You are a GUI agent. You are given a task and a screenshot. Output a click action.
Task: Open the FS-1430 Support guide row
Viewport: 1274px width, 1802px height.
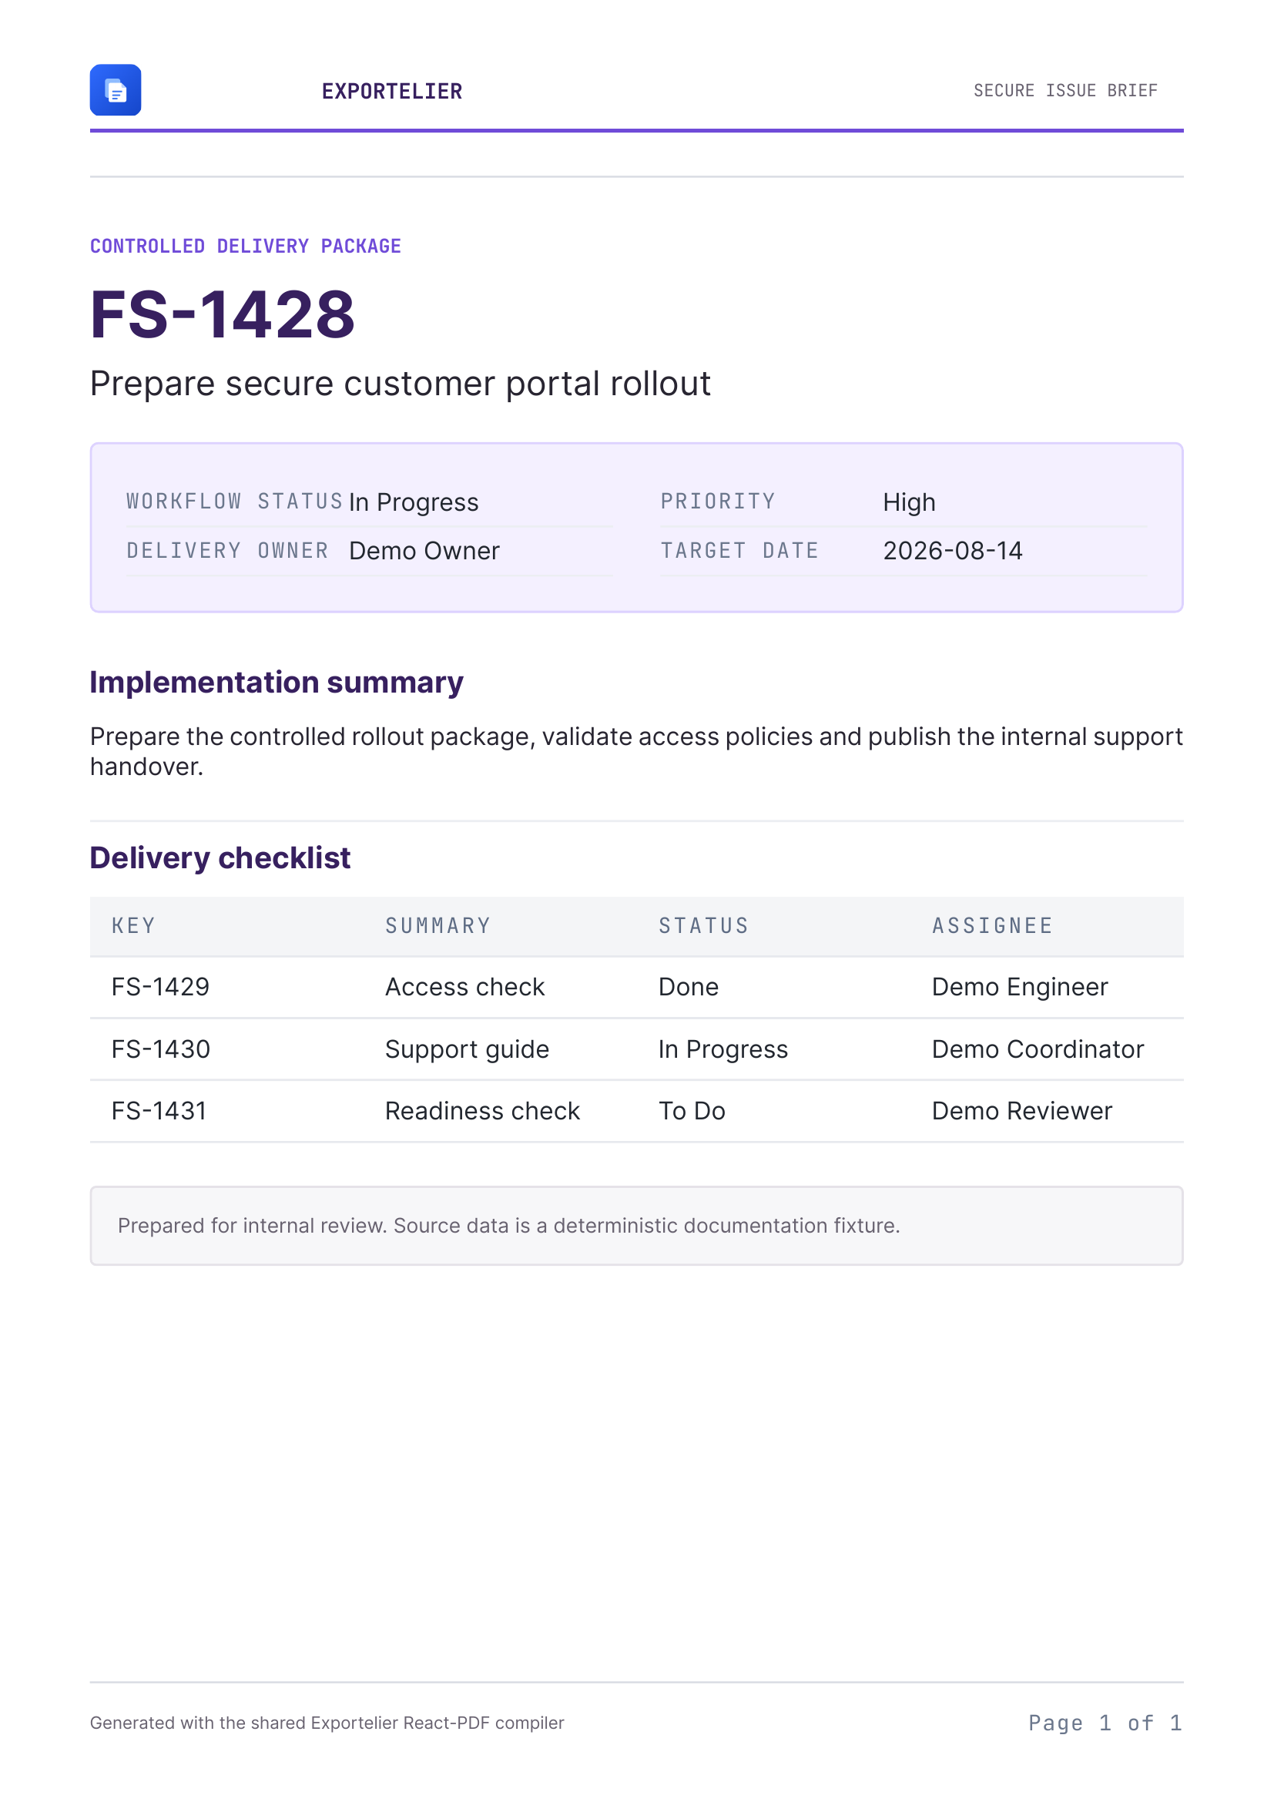pos(636,1049)
